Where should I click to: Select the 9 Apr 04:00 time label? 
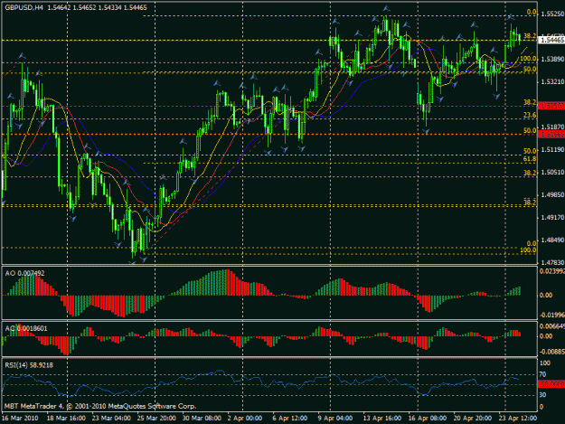(x=334, y=419)
